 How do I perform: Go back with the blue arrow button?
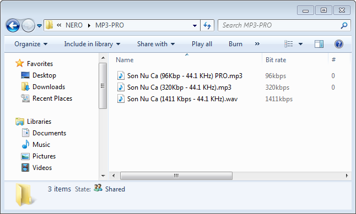pyautogui.click(x=13, y=25)
